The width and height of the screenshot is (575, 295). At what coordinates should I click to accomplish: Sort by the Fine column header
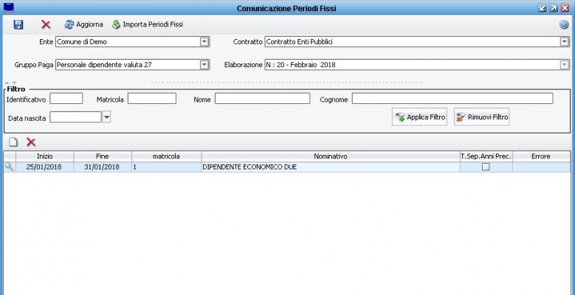(103, 156)
